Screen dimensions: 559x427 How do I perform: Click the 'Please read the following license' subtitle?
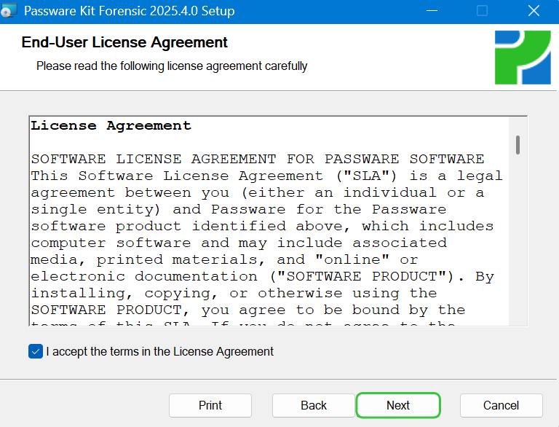click(x=172, y=66)
